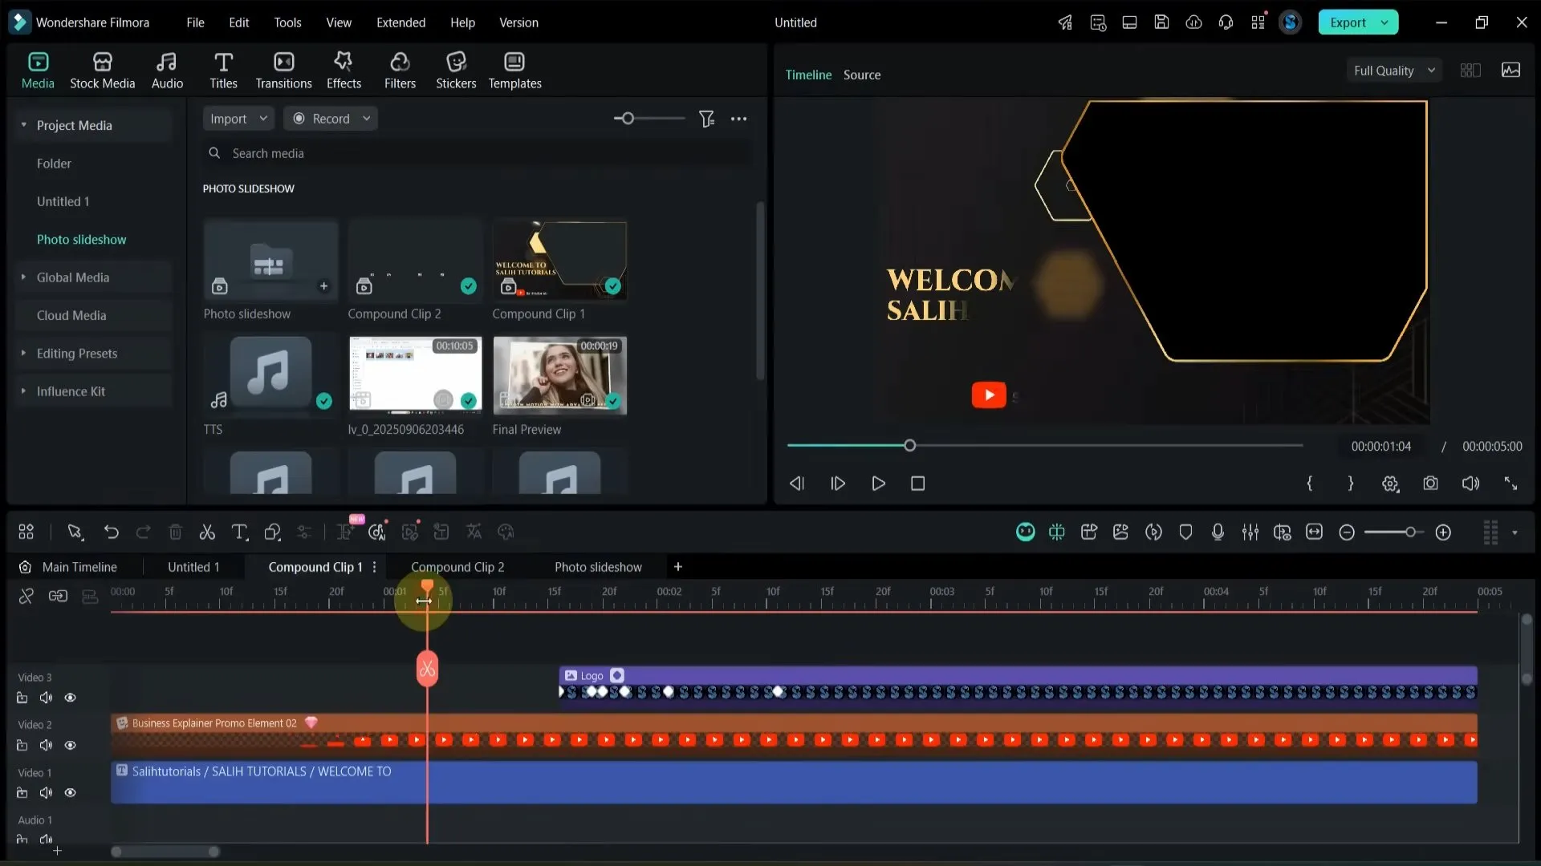Click the timeline zoom slider handle
Image resolution: width=1541 pixels, height=866 pixels.
click(x=1410, y=532)
